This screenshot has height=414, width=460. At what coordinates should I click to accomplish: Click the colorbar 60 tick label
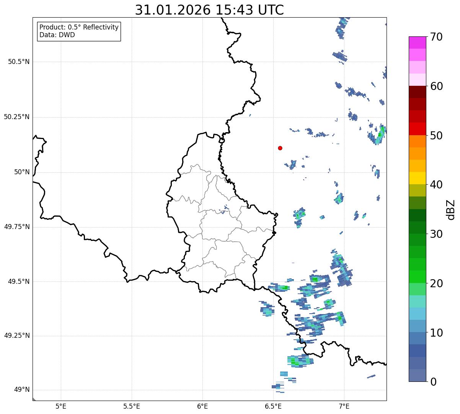click(436, 86)
